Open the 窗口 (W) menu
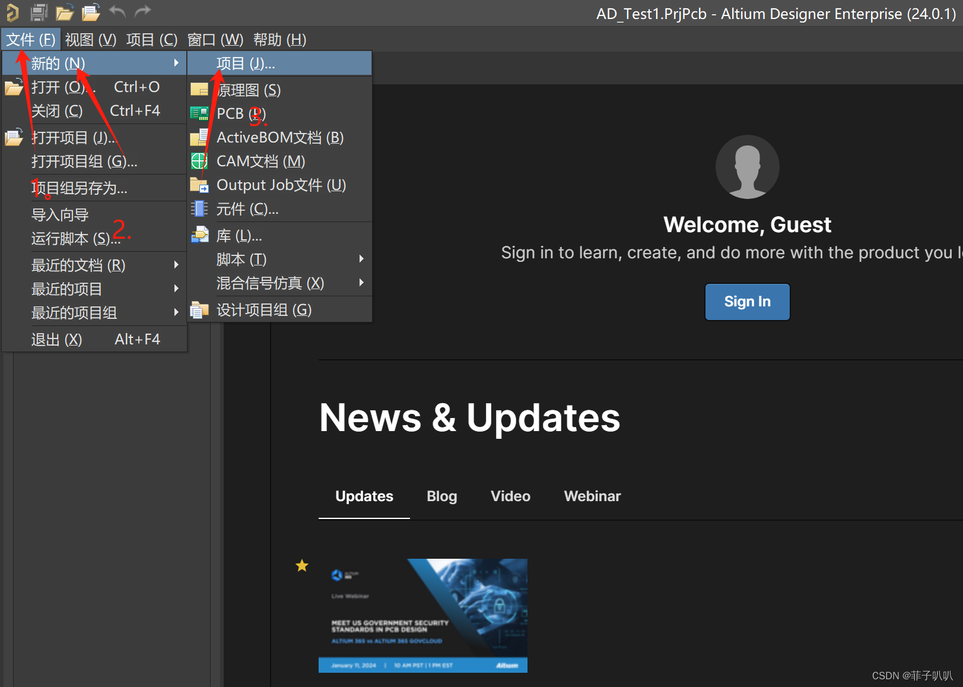 (215, 40)
